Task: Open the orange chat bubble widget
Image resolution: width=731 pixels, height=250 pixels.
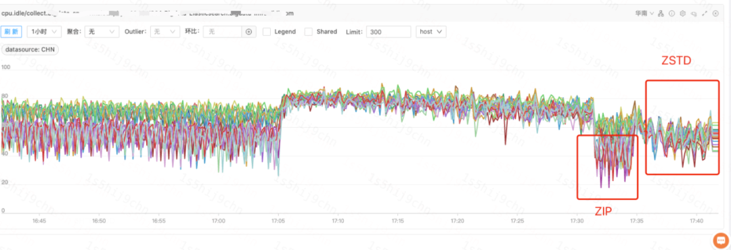Action: tap(721, 241)
